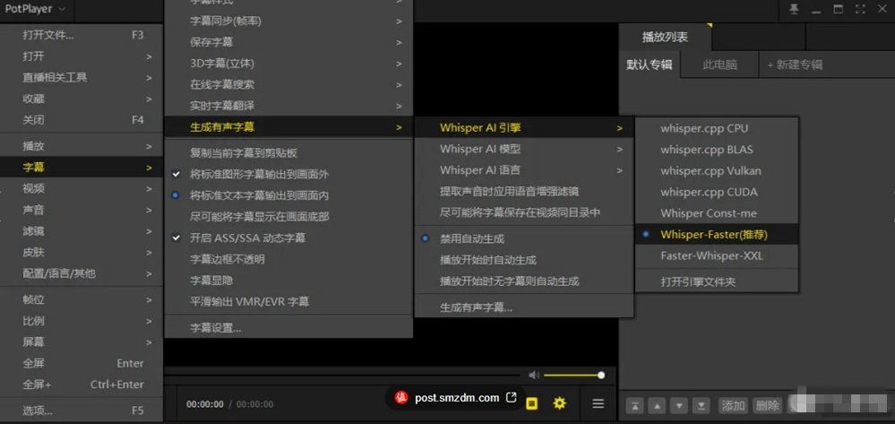Click the pin always-on-top icon in the title bar
The image size is (895, 424).
coord(794,9)
